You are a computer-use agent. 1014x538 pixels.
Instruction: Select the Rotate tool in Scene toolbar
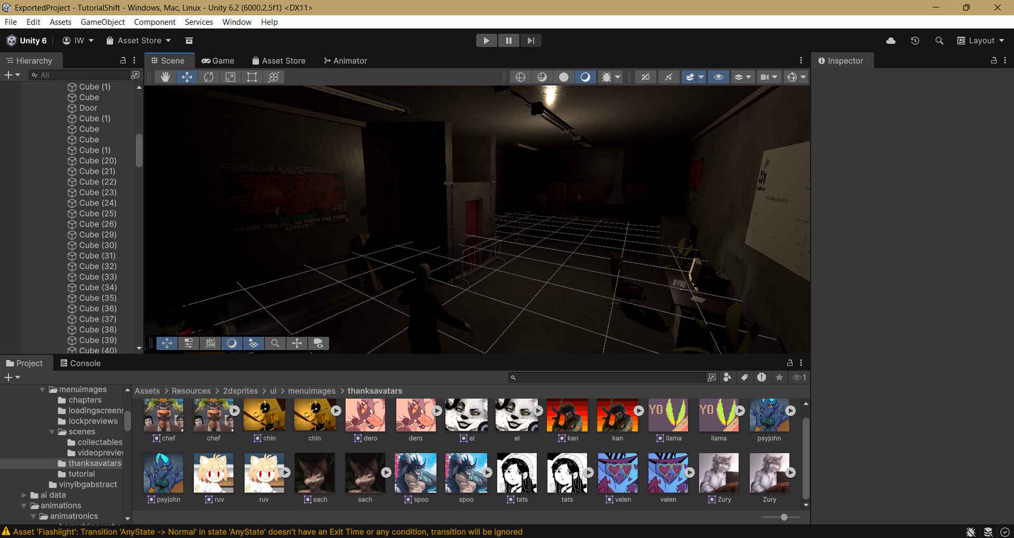click(209, 77)
